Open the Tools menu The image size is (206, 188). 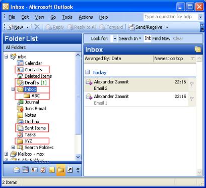(x=67, y=17)
